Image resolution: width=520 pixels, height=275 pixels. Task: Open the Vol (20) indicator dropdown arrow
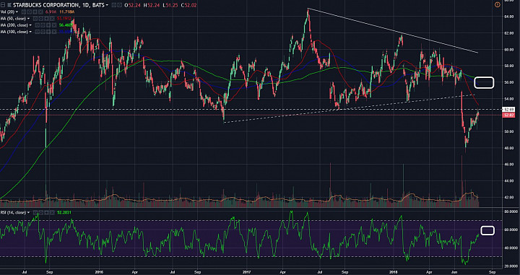[17, 12]
